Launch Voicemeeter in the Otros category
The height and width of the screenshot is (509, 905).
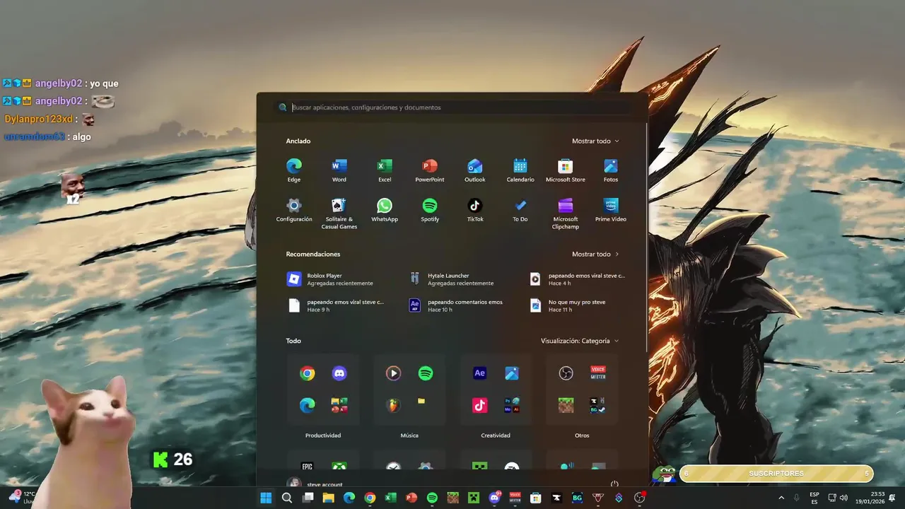pos(598,373)
